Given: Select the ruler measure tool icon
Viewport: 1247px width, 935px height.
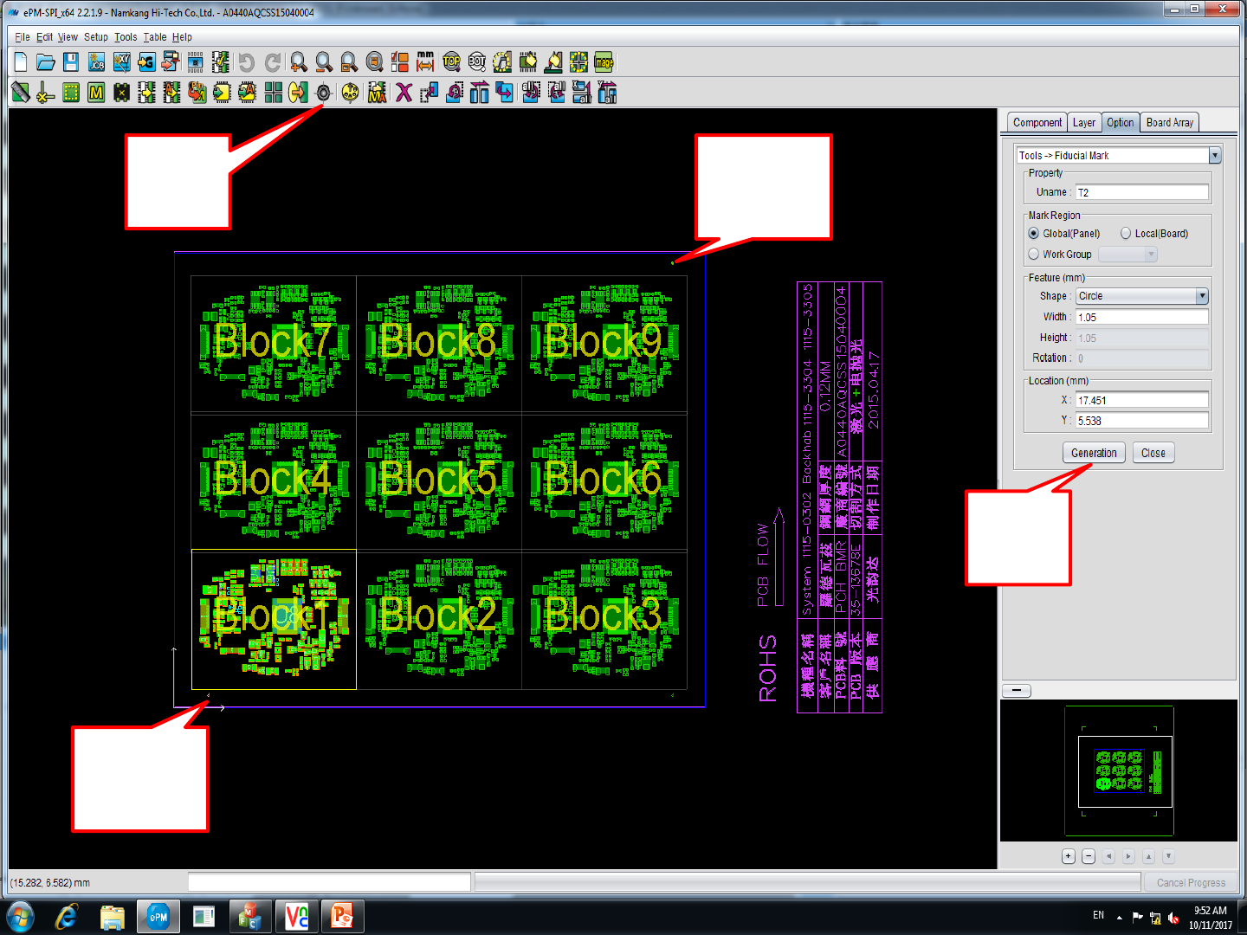Looking at the screenshot, I should (21, 92).
